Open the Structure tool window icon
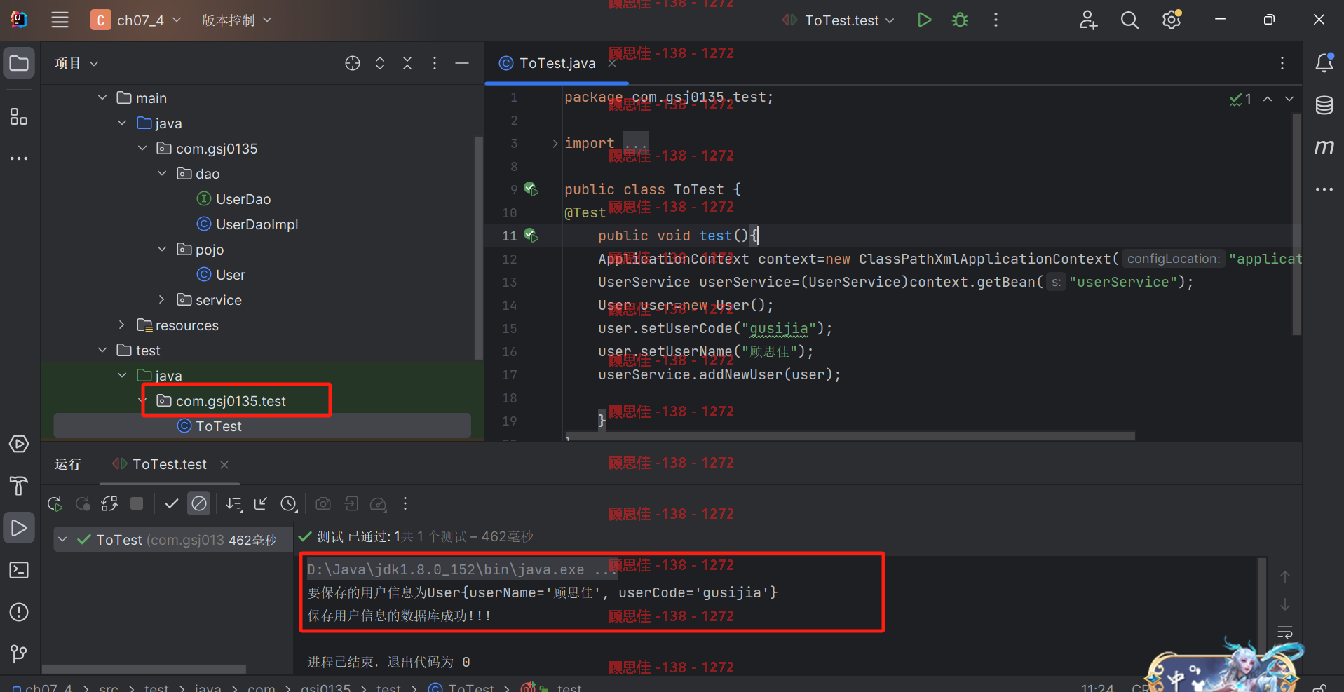Screen dimensions: 1344x692 (x=19, y=116)
